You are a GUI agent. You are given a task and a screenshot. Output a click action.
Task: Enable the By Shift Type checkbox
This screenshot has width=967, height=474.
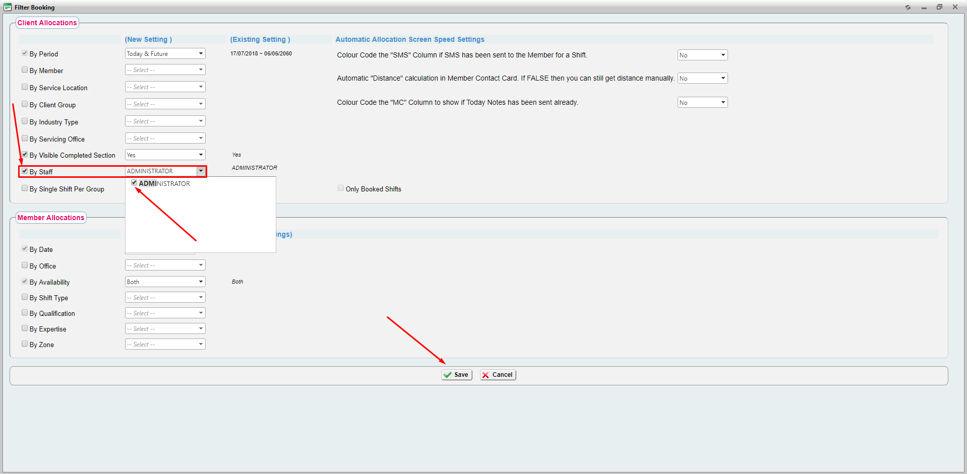point(25,297)
